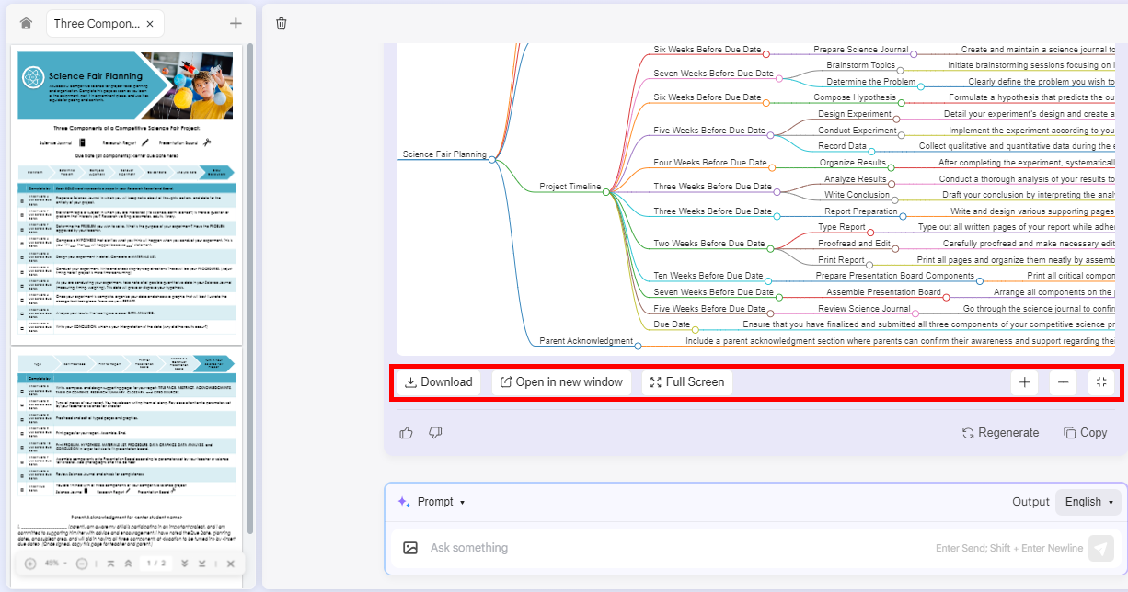This screenshot has height=592, width=1128.
Task: Zoom in the mind map with plus
Action: pyautogui.click(x=1024, y=382)
